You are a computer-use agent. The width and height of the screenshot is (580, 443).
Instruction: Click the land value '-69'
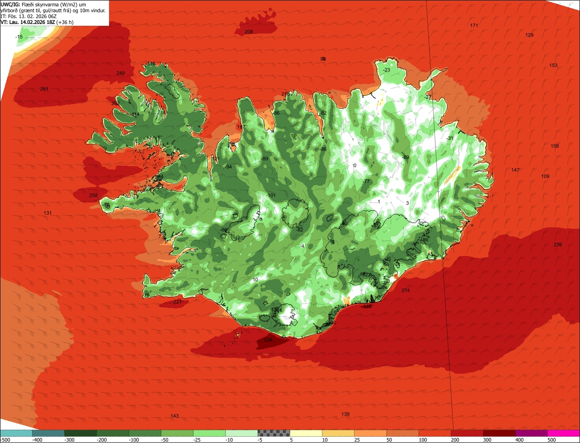(x=406, y=157)
